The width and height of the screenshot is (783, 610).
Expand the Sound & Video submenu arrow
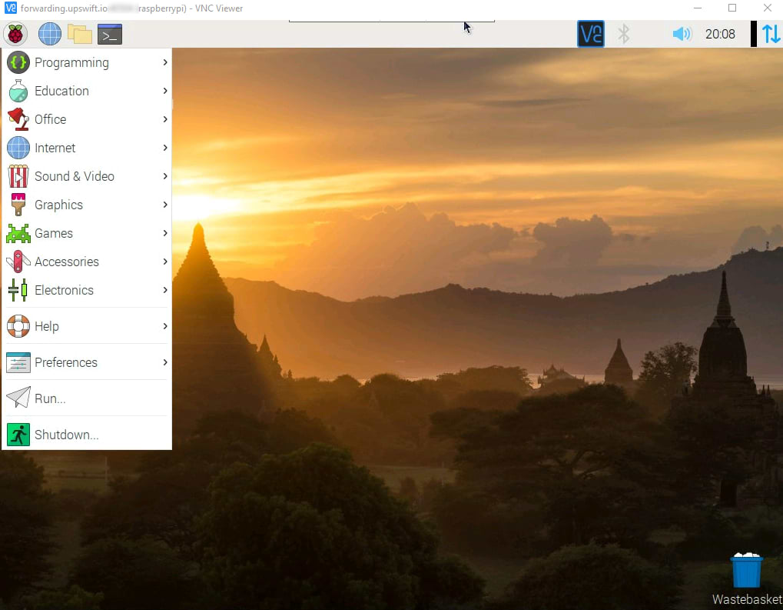tap(164, 176)
